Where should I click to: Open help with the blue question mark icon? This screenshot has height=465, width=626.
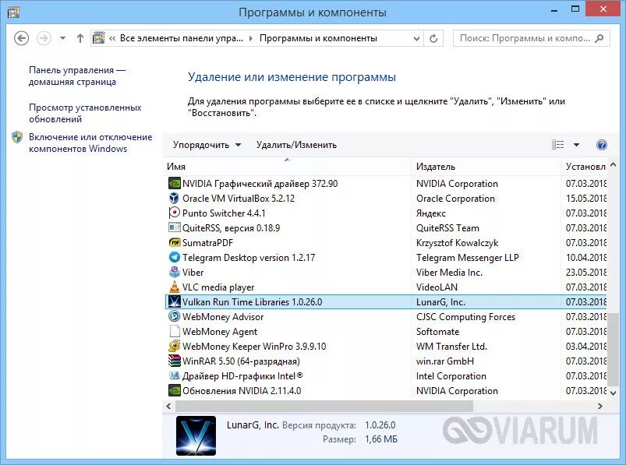coord(602,145)
